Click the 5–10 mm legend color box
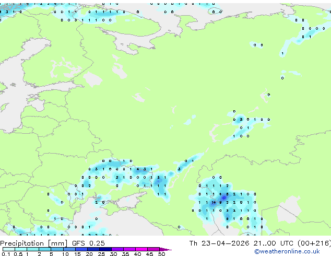This screenshot has width=331, height=256. [x=57, y=249]
